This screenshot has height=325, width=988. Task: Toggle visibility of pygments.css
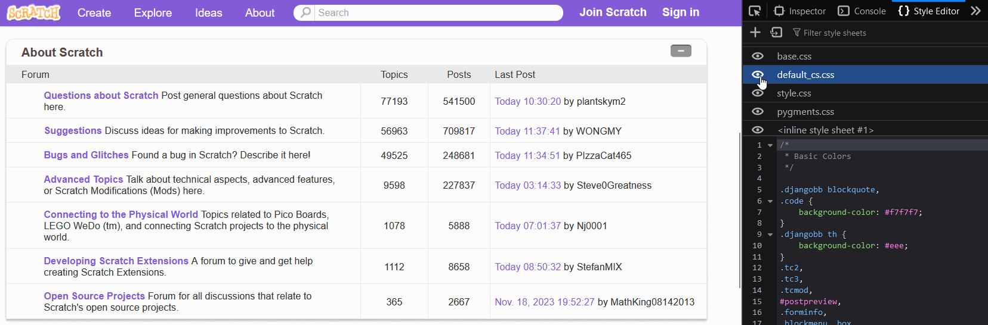pyautogui.click(x=758, y=111)
